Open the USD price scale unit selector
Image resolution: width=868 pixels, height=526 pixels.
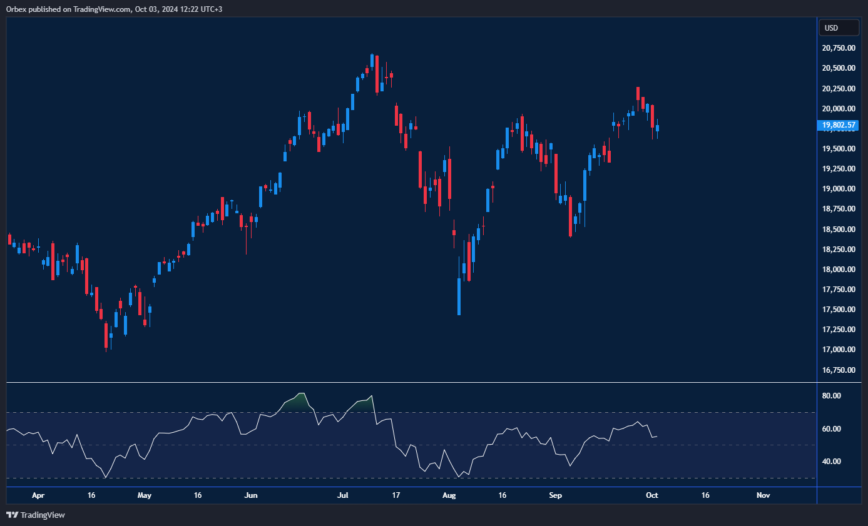[839, 28]
